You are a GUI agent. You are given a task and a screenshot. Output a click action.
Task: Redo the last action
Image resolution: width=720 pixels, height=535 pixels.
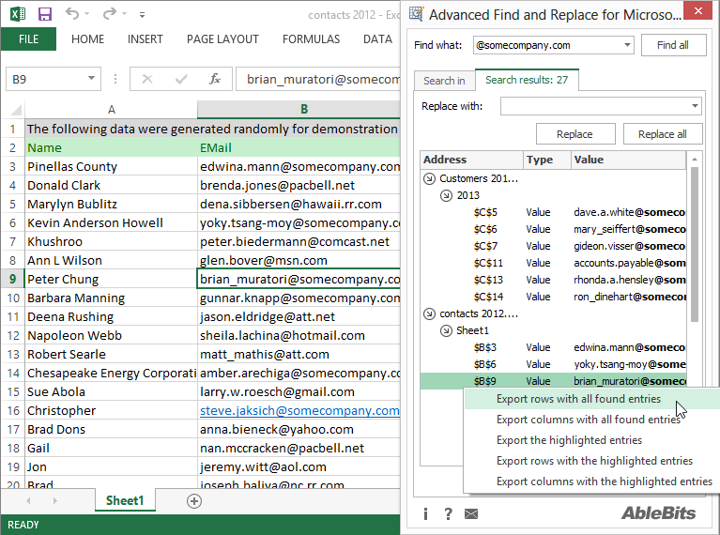pos(109,13)
